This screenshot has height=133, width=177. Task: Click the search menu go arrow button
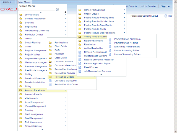57,9
